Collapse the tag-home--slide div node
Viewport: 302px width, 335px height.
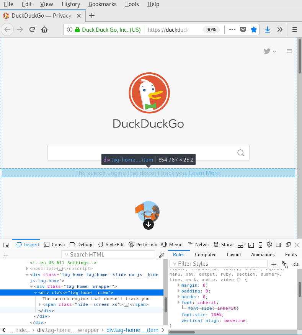[x=27, y=275]
